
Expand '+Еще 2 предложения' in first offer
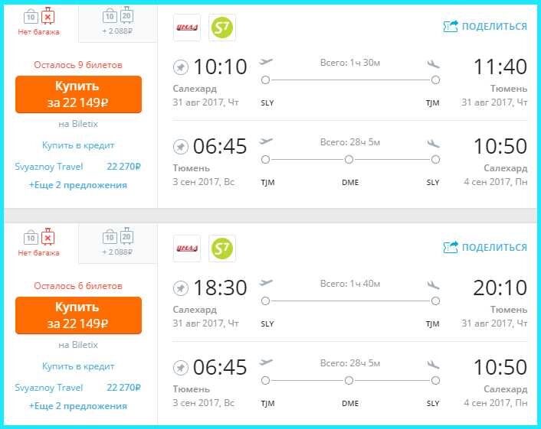coord(78,185)
